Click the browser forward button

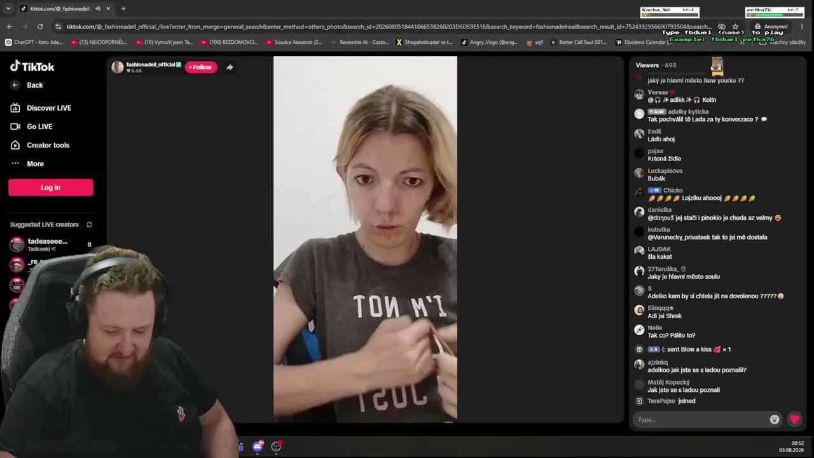[x=25, y=27]
